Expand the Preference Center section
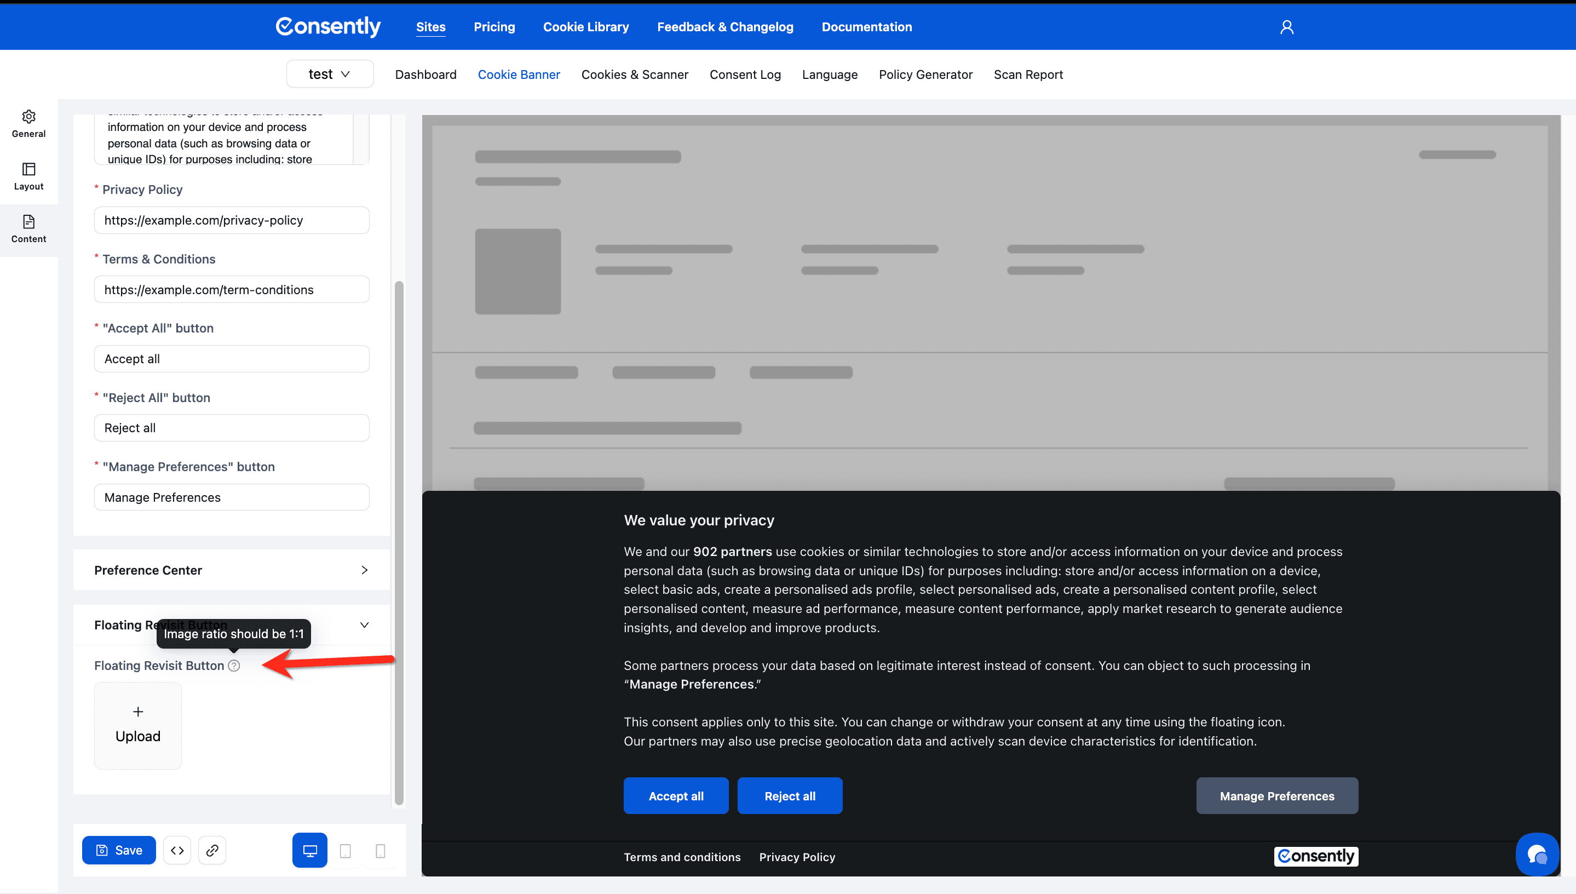The width and height of the screenshot is (1576, 894). coord(232,570)
